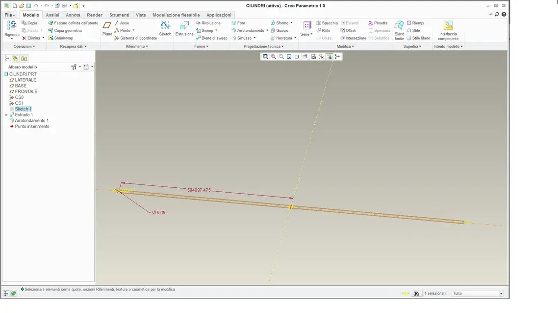The image size is (558, 313).
Task: Start a new Sketch from the ribbon
Action: pos(165,28)
